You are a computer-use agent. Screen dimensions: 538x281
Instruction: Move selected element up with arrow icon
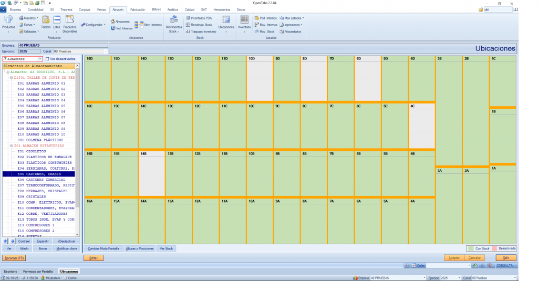(x=6, y=241)
